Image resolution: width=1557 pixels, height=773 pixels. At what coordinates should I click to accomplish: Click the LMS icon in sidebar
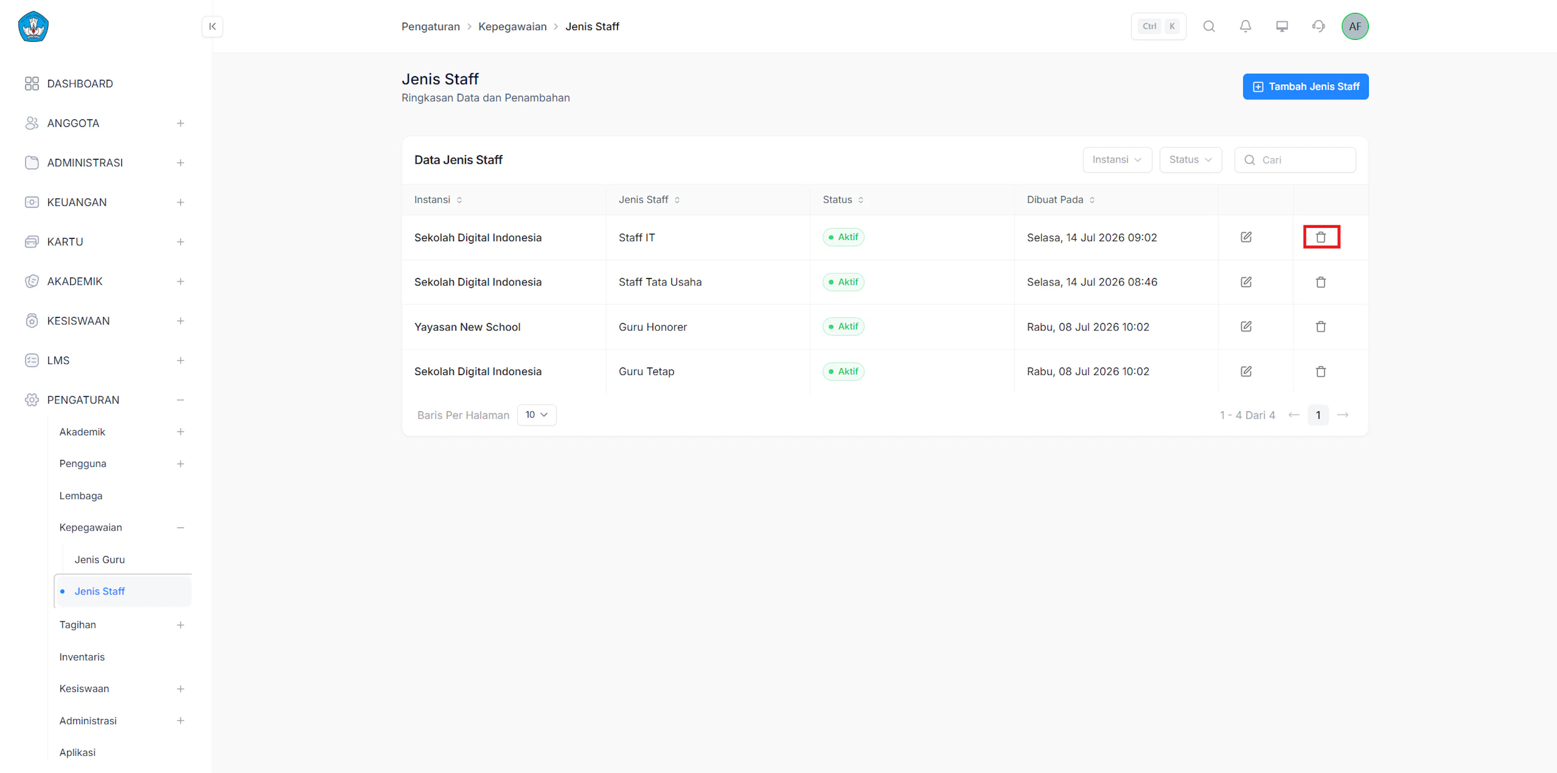coord(32,360)
